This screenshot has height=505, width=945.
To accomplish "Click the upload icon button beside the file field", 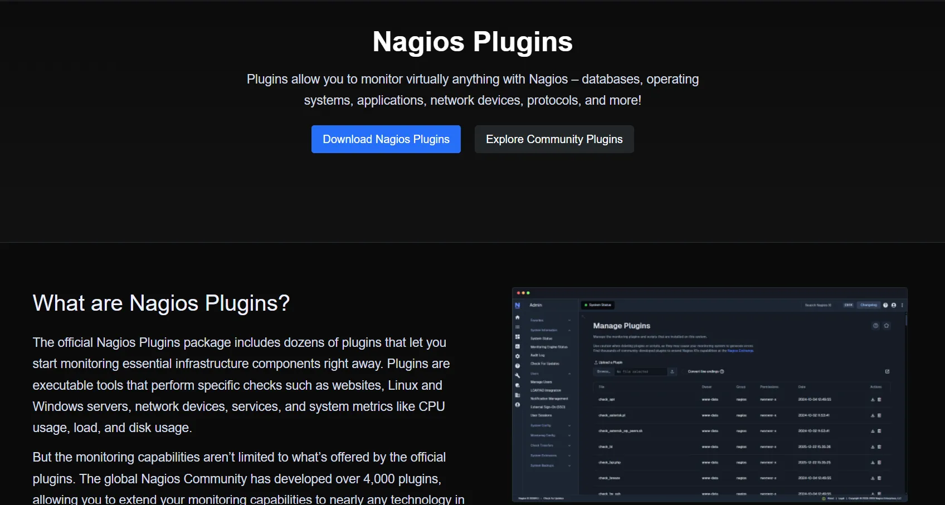I will 672,371.
